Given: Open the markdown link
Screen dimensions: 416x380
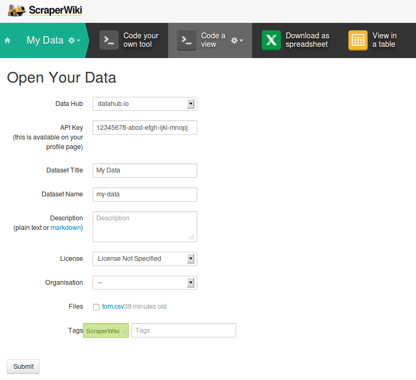Looking at the screenshot, I should point(65,228).
